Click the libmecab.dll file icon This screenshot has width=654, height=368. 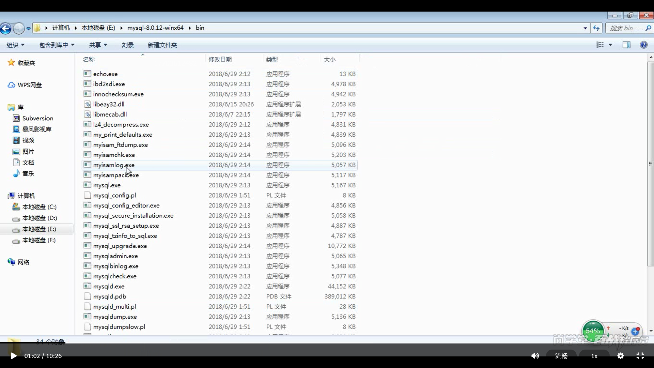pos(88,114)
